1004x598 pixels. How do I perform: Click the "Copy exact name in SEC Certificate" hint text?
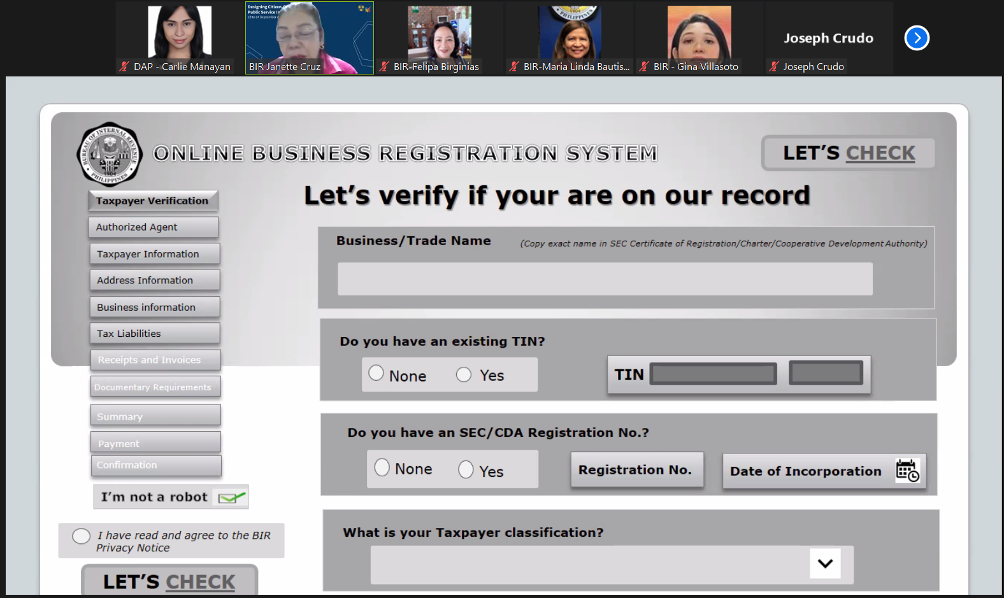tap(724, 243)
